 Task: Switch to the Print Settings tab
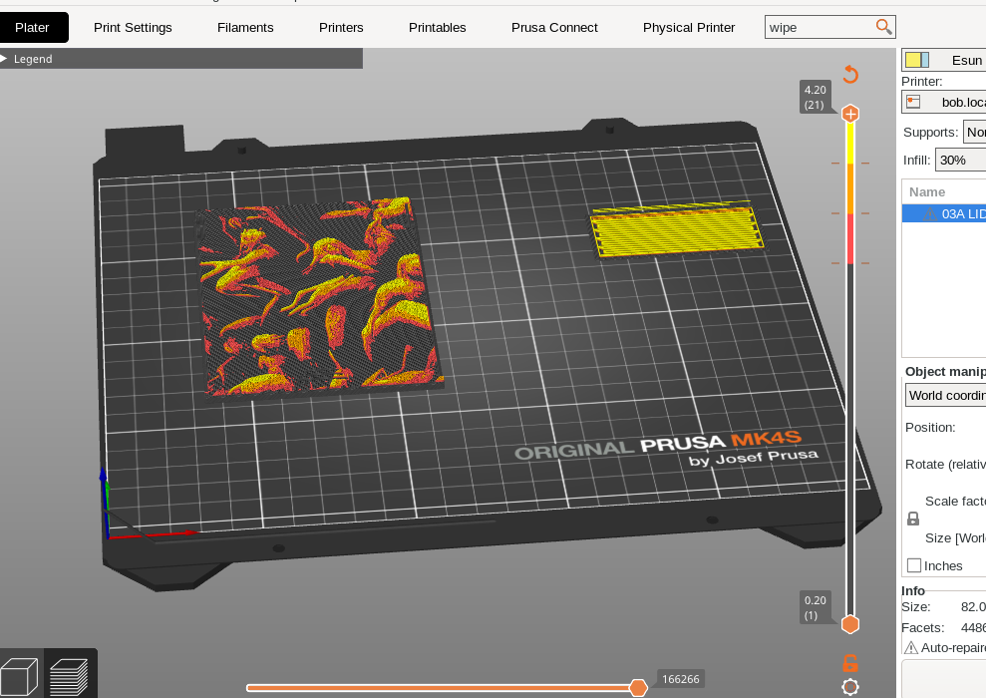[133, 28]
